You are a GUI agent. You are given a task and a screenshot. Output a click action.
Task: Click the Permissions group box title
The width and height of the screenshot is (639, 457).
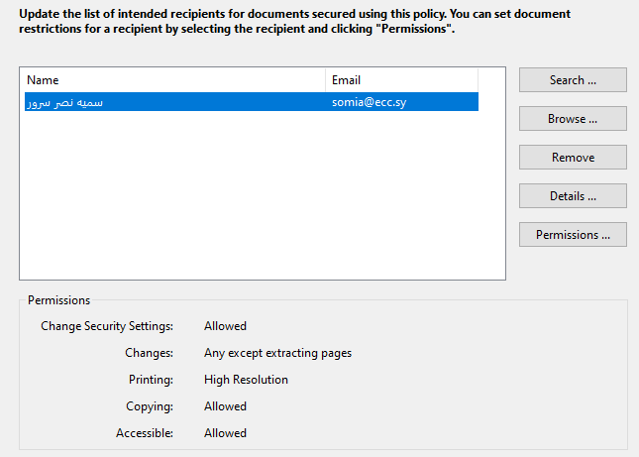[x=58, y=300]
